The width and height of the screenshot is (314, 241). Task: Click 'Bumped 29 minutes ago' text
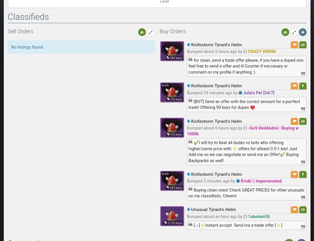pos(209,93)
